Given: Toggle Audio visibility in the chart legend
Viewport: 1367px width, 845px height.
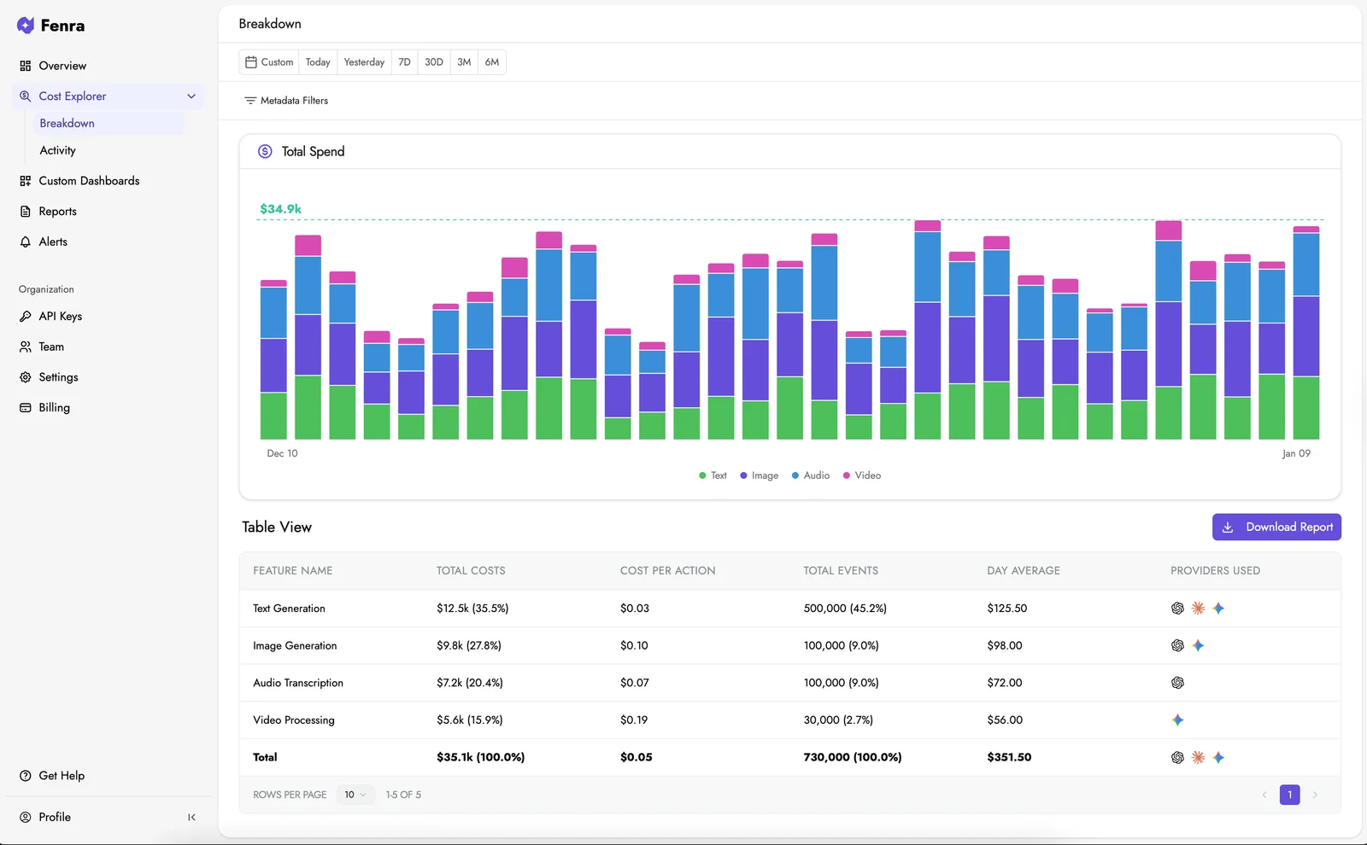Looking at the screenshot, I should pyautogui.click(x=810, y=475).
